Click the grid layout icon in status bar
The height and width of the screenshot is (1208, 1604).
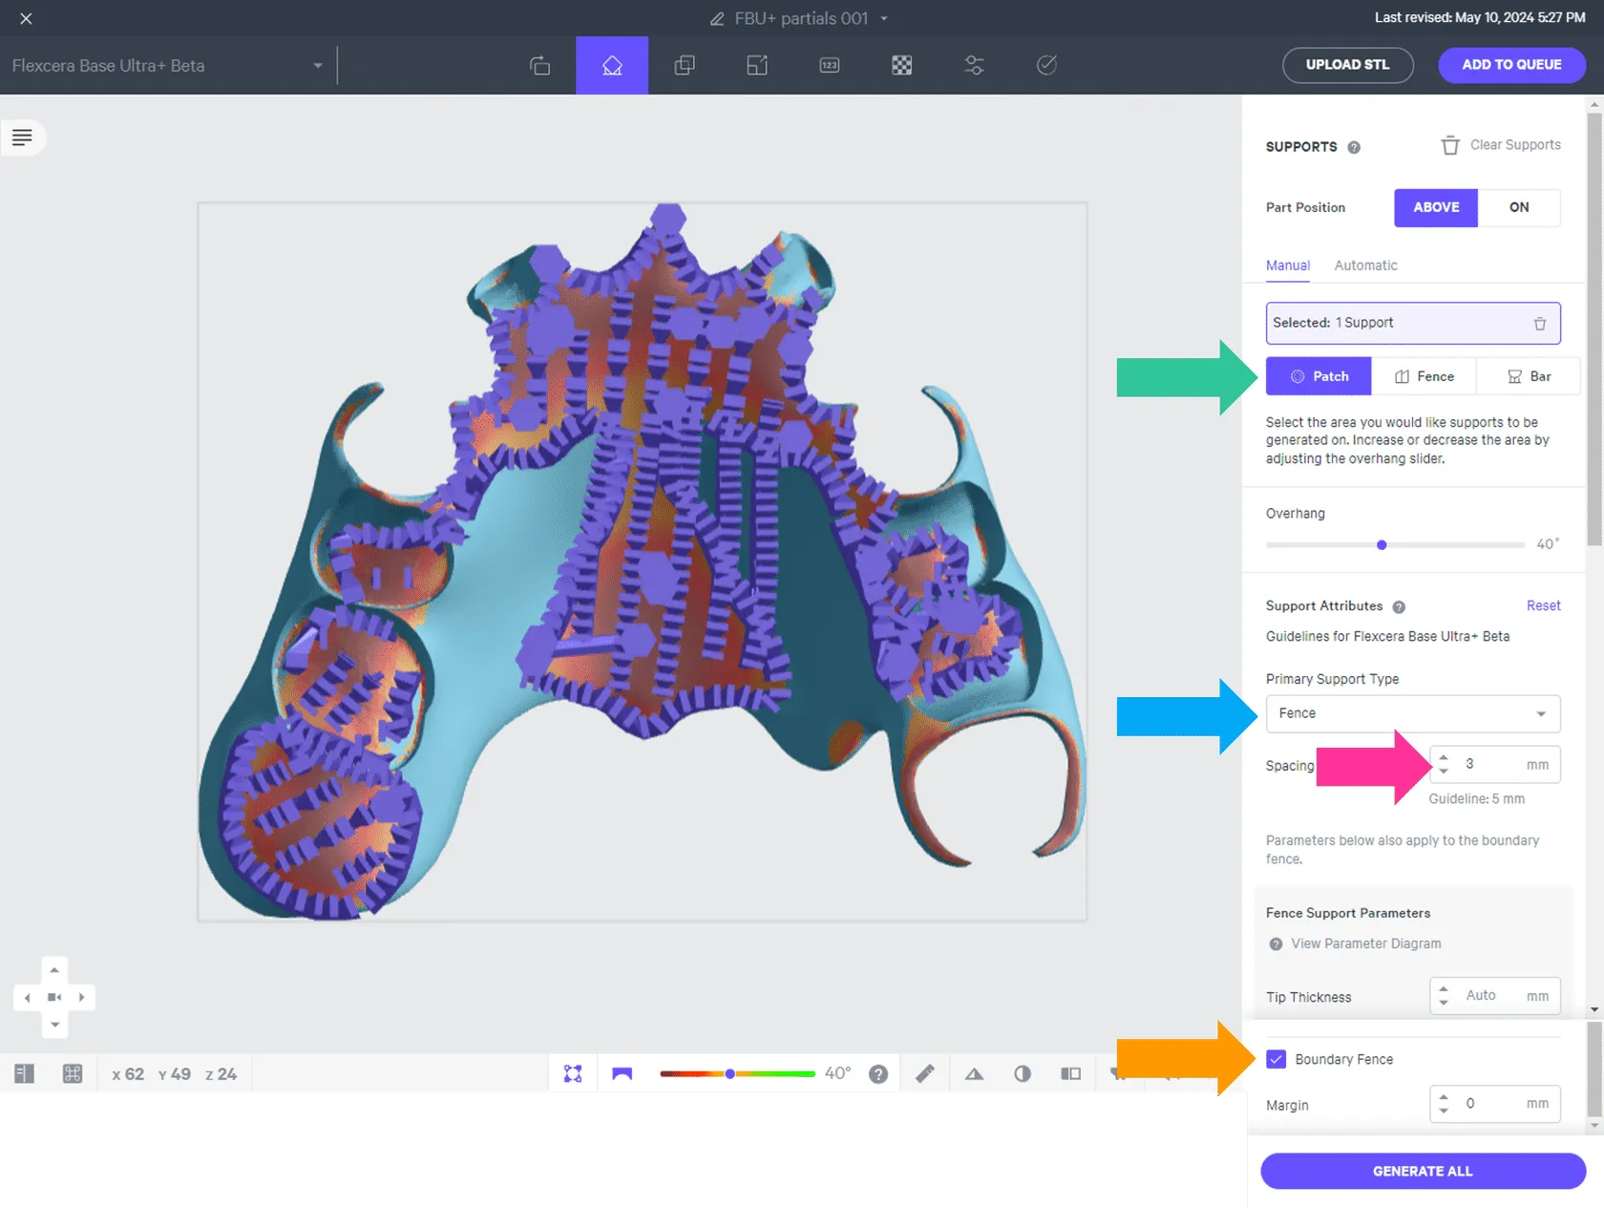[x=73, y=1073]
